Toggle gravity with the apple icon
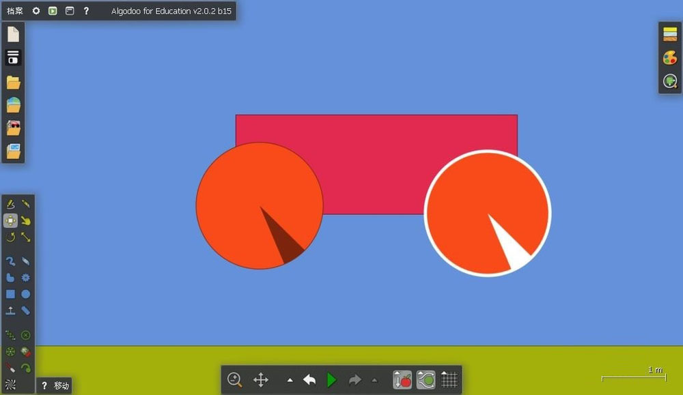The width and height of the screenshot is (683, 395). point(402,380)
